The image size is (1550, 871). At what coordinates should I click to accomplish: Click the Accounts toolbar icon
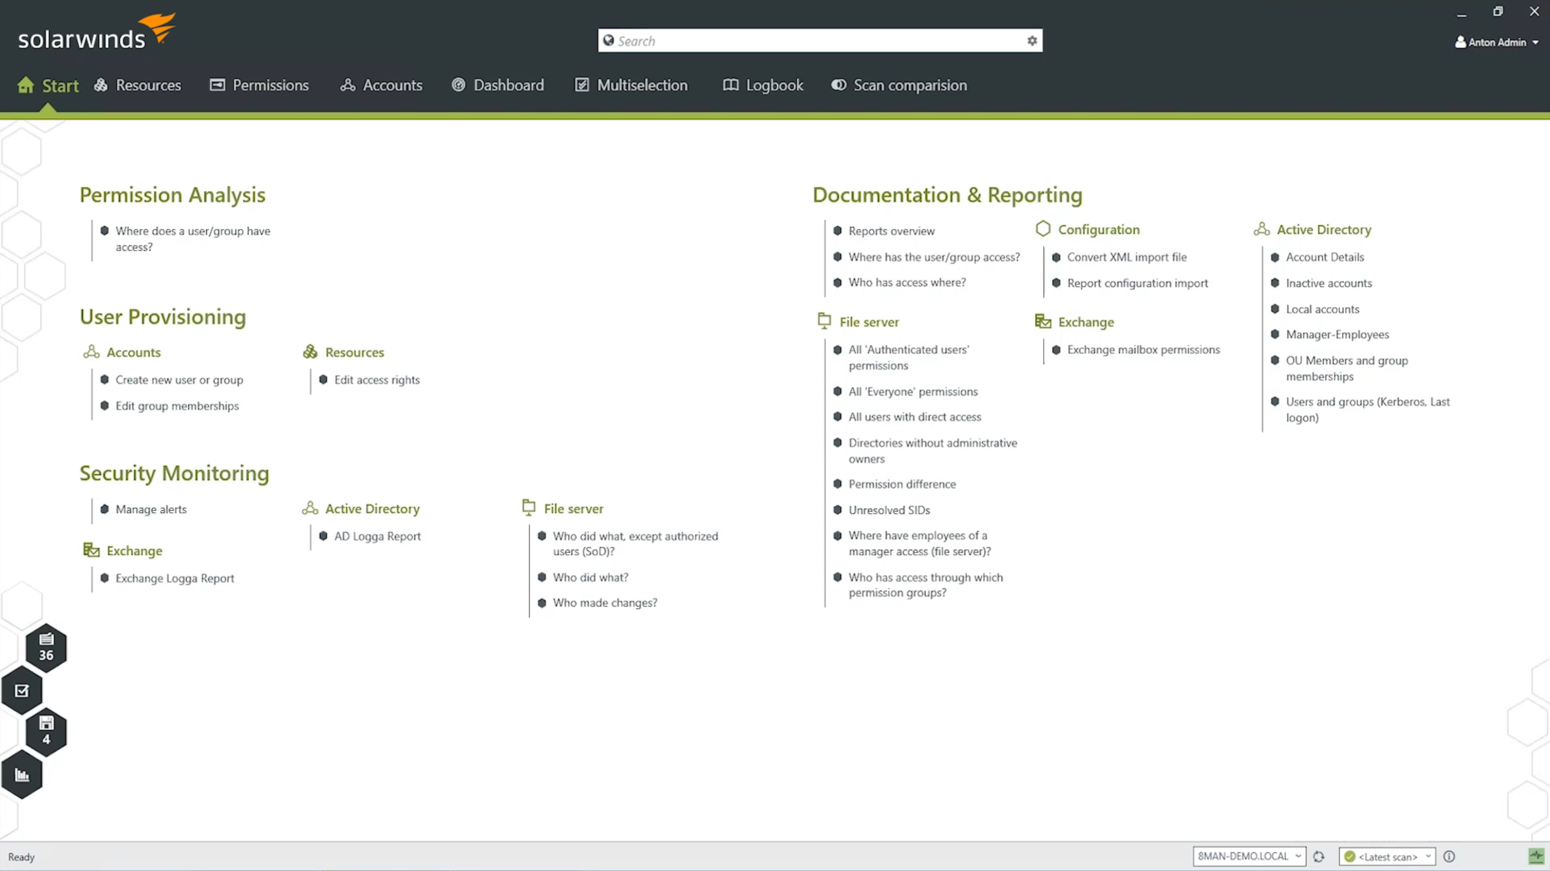(x=348, y=85)
